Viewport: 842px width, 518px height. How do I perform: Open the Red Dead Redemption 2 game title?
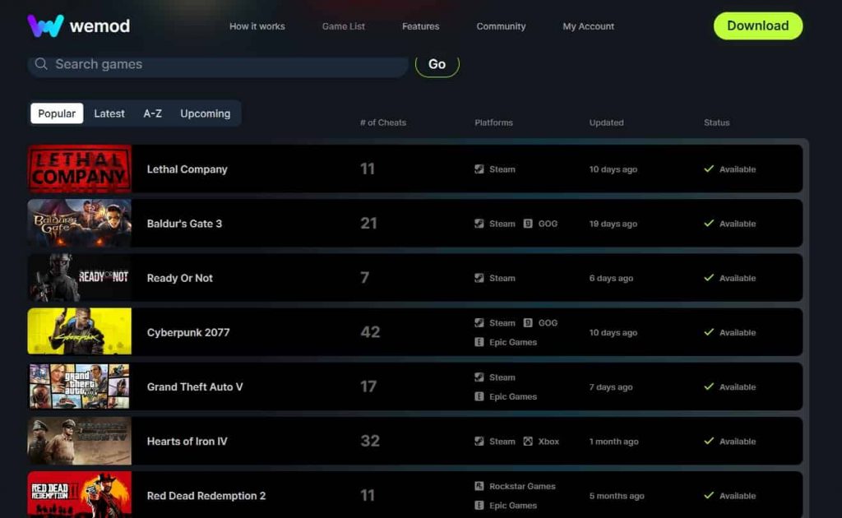point(206,496)
